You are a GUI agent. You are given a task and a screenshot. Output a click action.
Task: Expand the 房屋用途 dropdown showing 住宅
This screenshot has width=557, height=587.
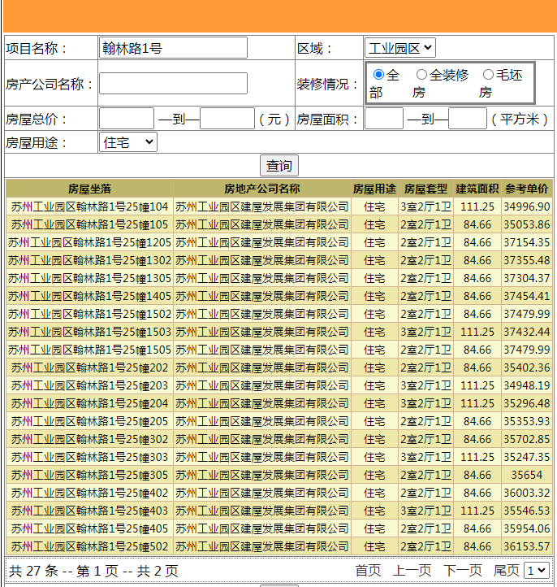pyautogui.click(x=127, y=142)
